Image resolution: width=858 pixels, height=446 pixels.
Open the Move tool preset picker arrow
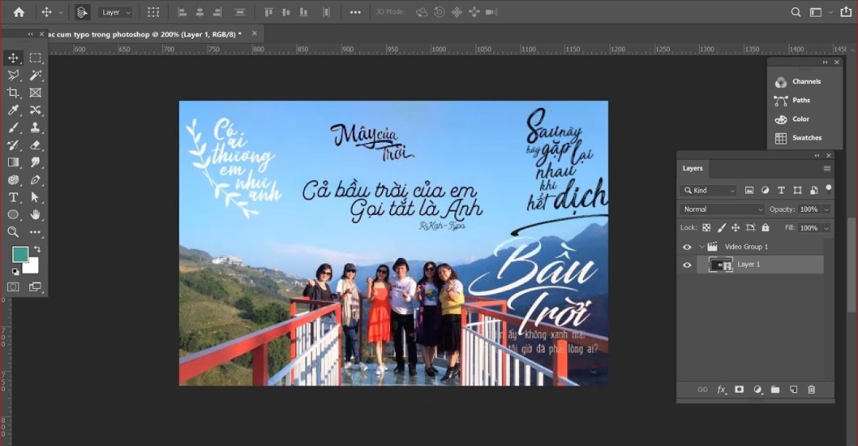pos(60,12)
